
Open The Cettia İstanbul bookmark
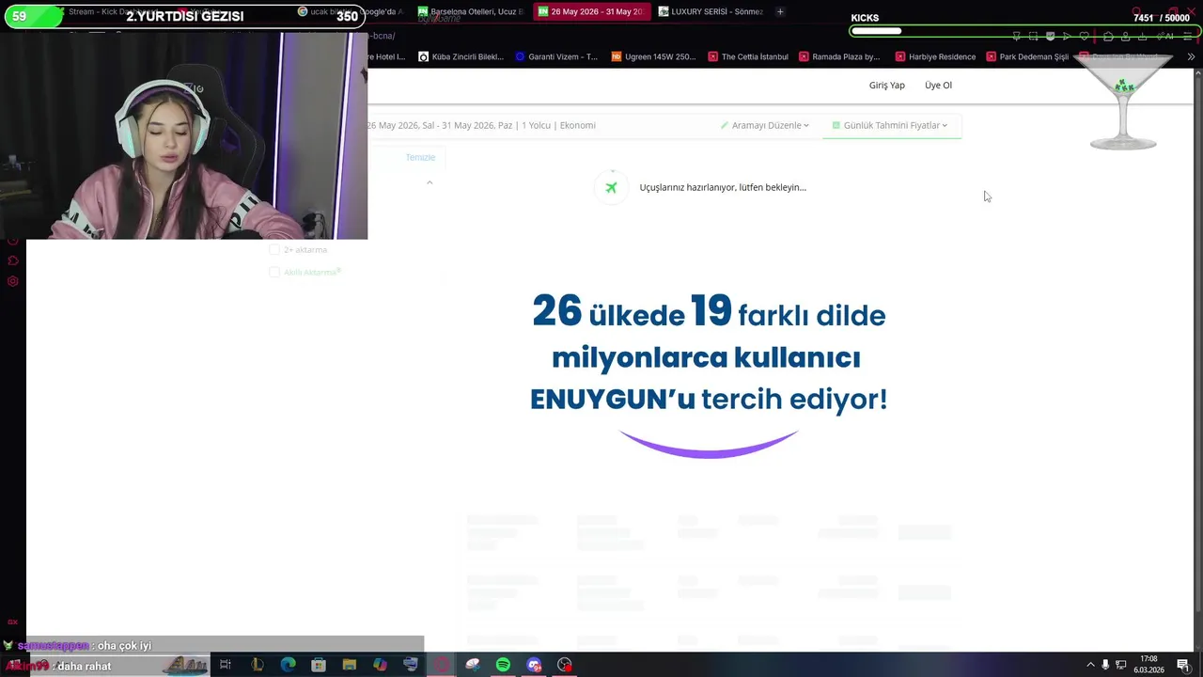[748, 56]
